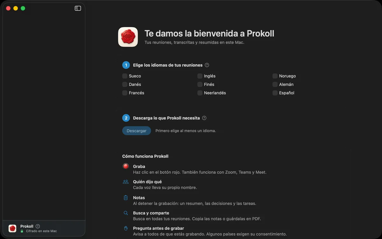Click the Notas clipboard icon

[126, 198]
